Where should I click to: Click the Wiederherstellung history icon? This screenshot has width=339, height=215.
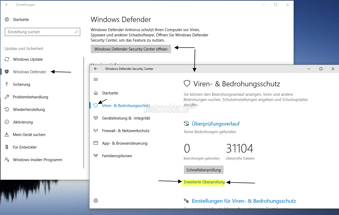pos(7,110)
